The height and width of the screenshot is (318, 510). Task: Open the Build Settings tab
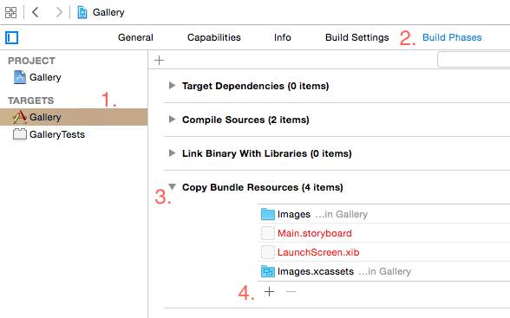[357, 37]
